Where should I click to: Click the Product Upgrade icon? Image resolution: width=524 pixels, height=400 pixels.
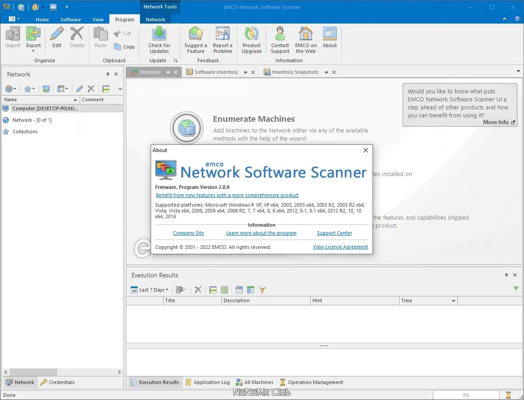(x=252, y=34)
